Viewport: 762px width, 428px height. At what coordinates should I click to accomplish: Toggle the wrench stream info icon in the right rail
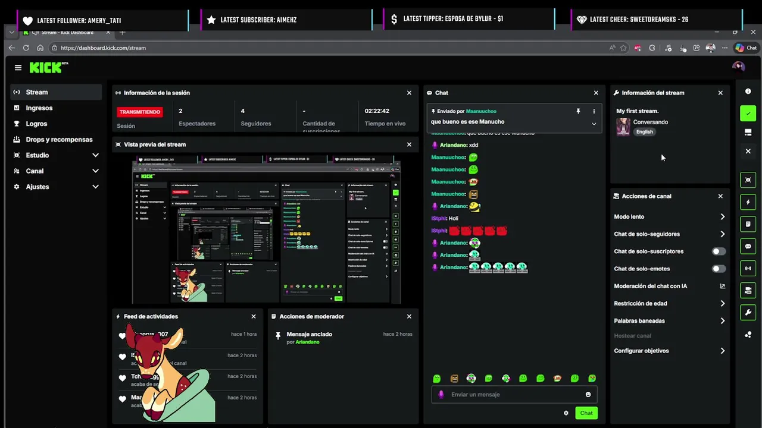pyautogui.click(x=748, y=312)
